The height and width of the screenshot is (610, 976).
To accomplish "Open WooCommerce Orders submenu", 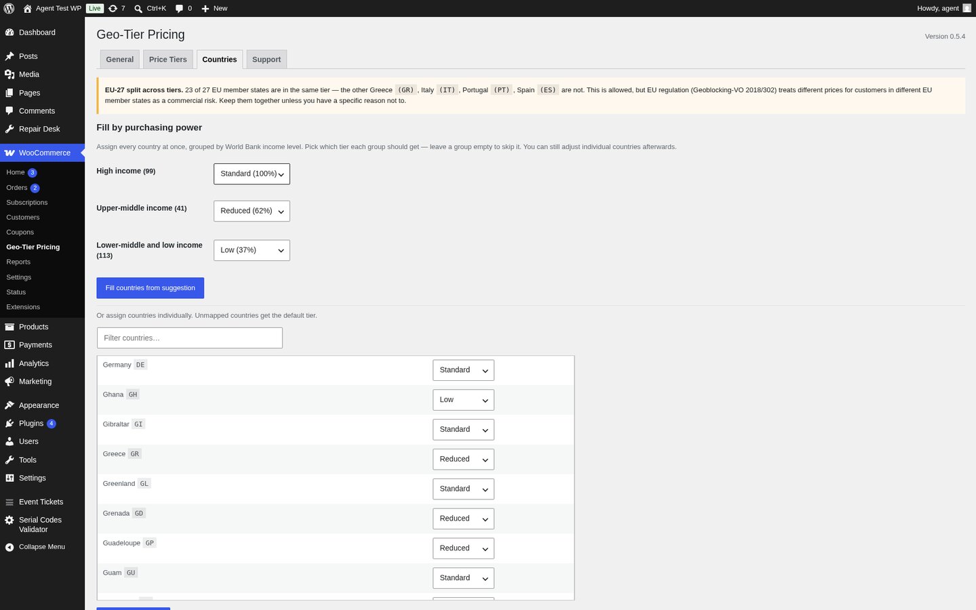I will click(x=17, y=188).
